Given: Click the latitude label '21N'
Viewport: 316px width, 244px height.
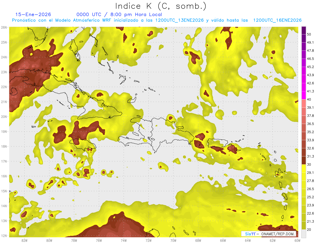Looking at the screenshot, I should 4,102.
